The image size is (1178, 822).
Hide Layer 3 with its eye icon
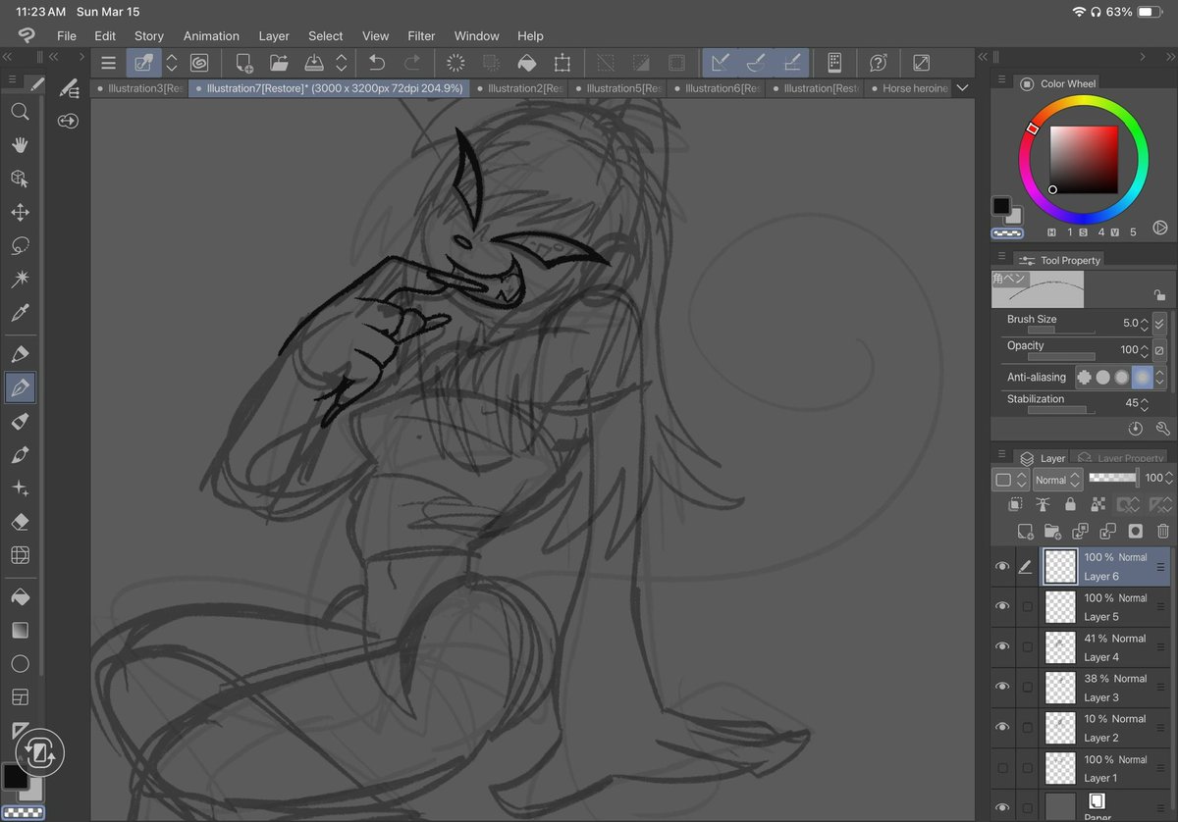1002,687
